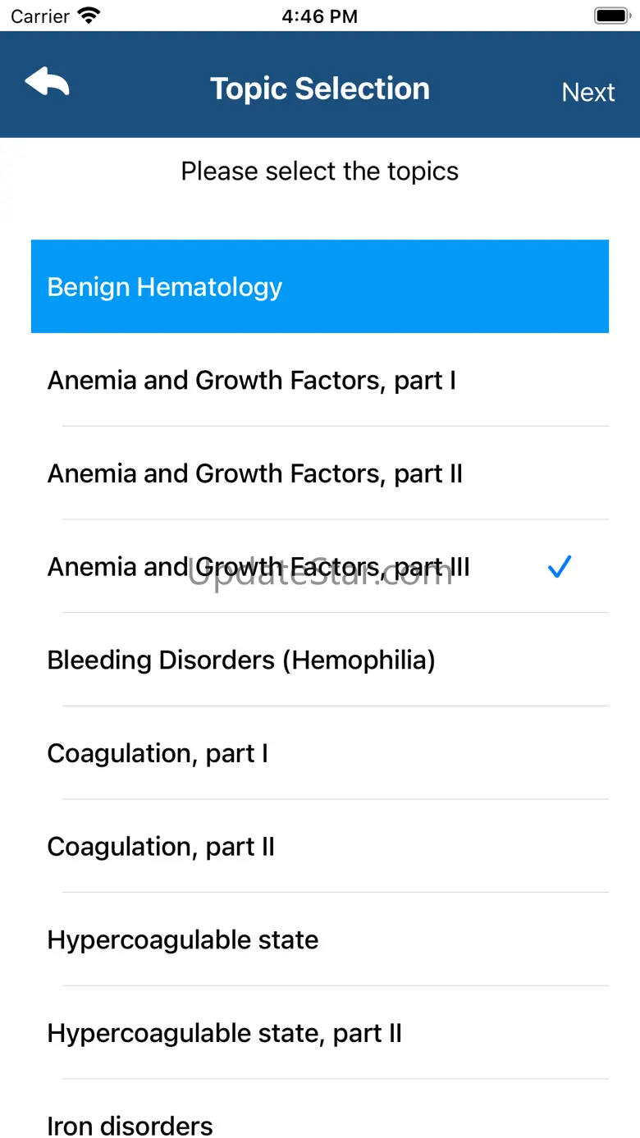Viewport: 640px width, 1138px height.
Task: Tap the Benign Hematology section header
Action: click(319, 286)
